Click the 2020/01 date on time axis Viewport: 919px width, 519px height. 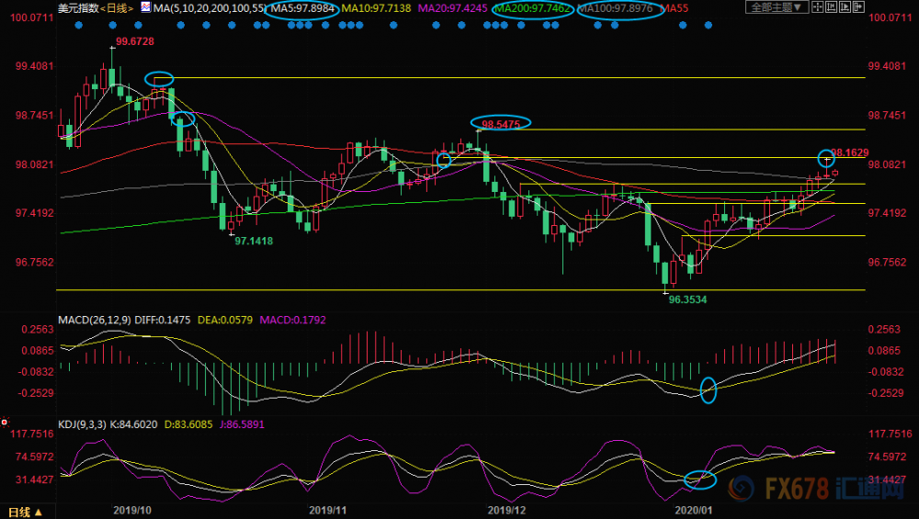(x=693, y=510)
